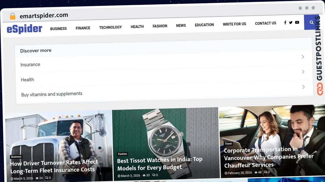Click the padlock security icon
This screenshot has height=182, width=325.
point(12,16)
